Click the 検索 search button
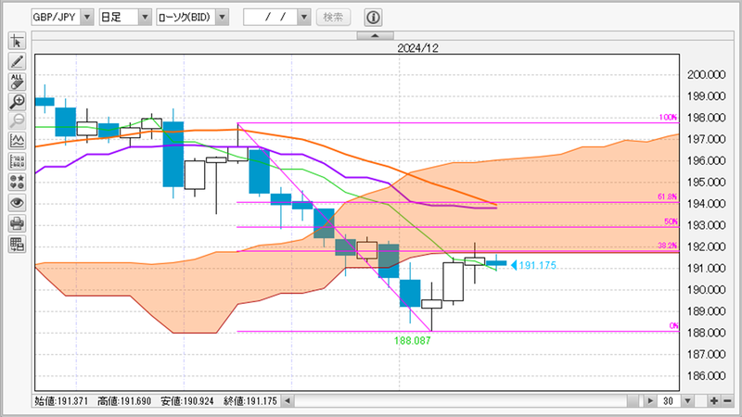The image size is (742, 417). 333,17
